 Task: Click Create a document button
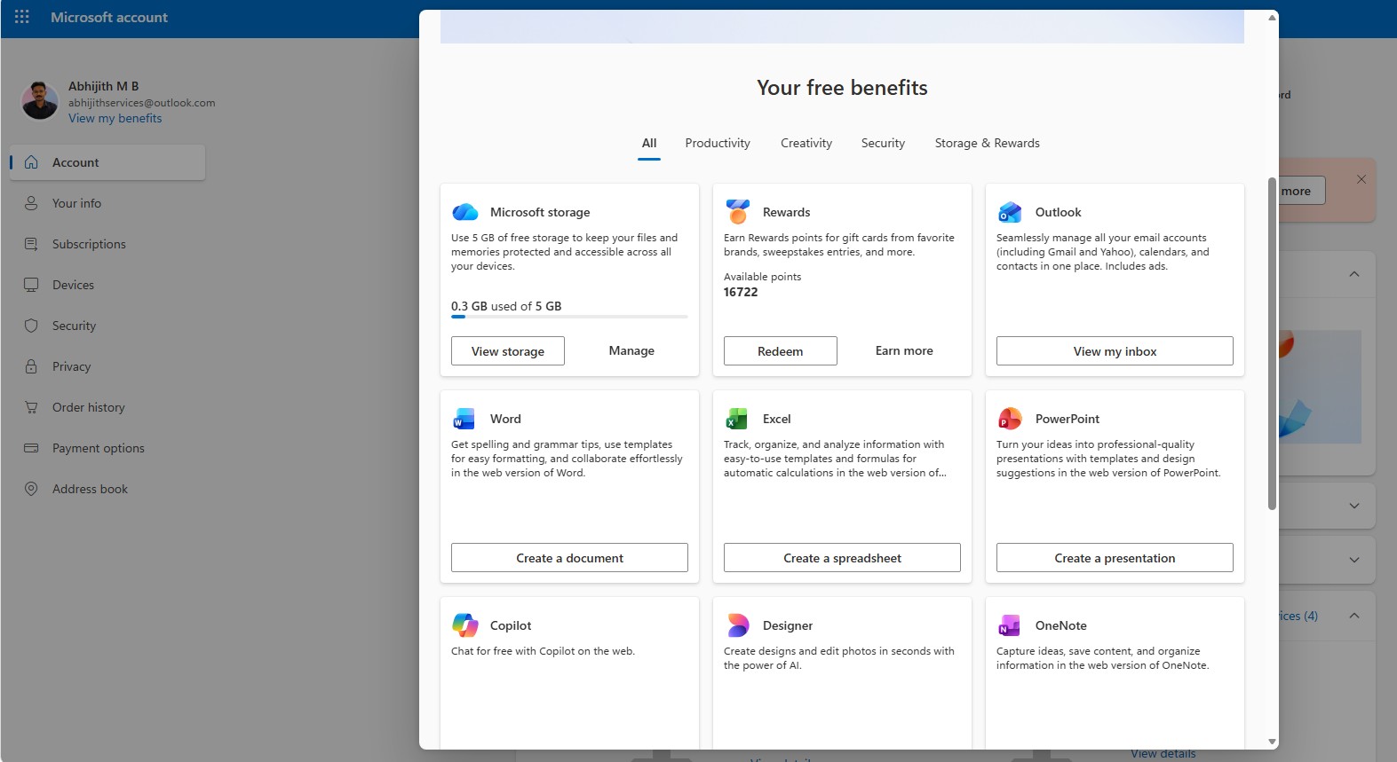[x=569, y=557]
